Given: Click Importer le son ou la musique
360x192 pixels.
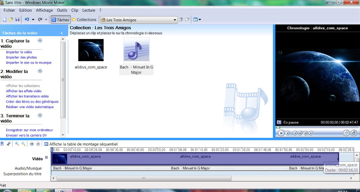Looking at the screenshot, I should 29,63.
